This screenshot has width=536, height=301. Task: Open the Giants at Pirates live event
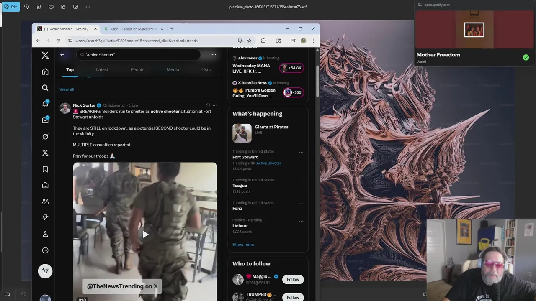click(268, 133)
